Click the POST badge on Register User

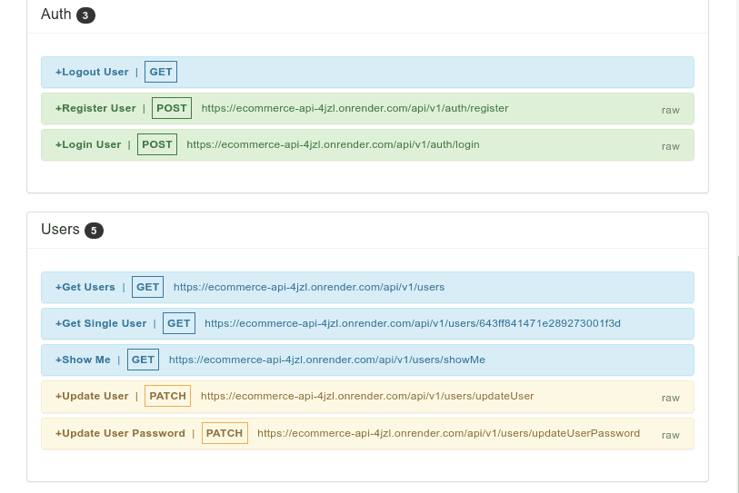172,108
